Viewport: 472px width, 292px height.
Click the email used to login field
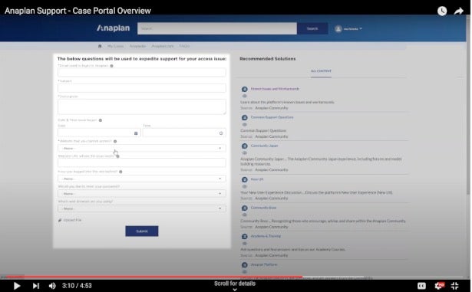(142, 72)
